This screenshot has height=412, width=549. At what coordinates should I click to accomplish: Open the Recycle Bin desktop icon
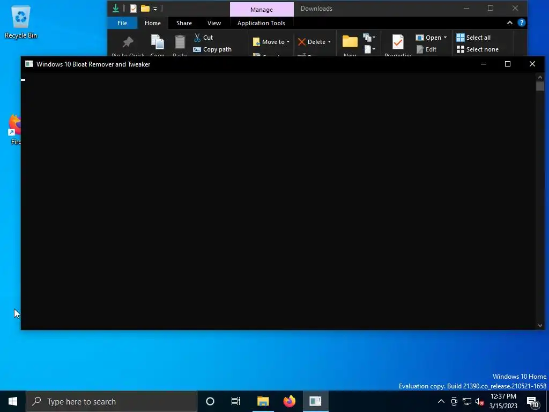(x=21, y=21)
